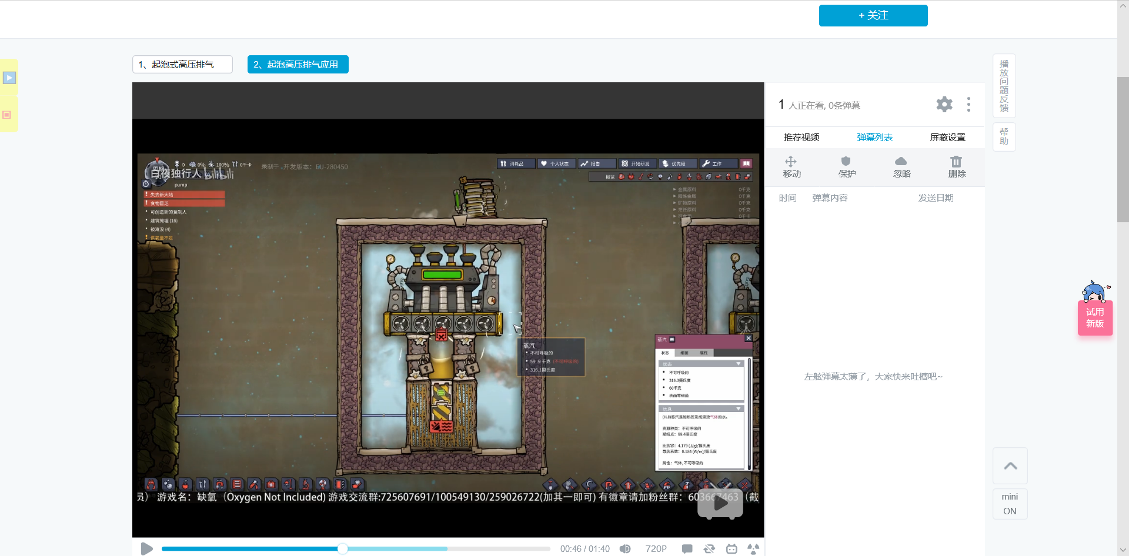Open the 帮助 help button

coord(1004,136)
